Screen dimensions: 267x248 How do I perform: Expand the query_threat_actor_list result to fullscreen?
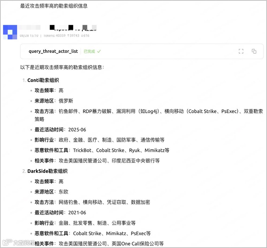point(241,51)
